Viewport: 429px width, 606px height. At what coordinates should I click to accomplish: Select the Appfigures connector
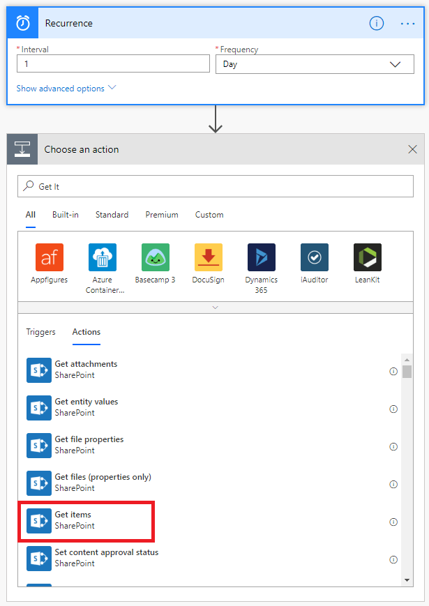tap(49, 264)
